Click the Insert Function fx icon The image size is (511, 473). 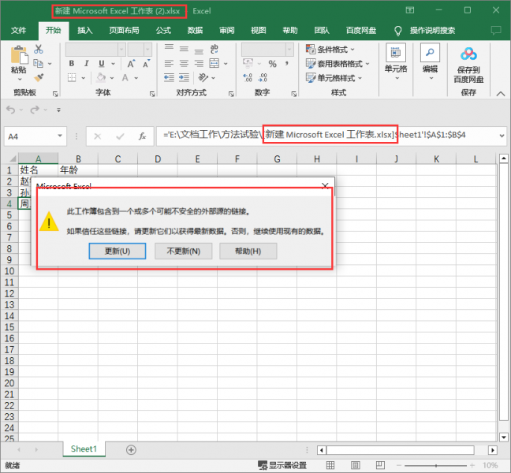(x=142, y=136)
